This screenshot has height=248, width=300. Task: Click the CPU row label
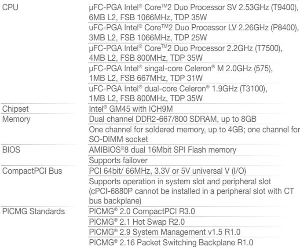tap(10, 7)
